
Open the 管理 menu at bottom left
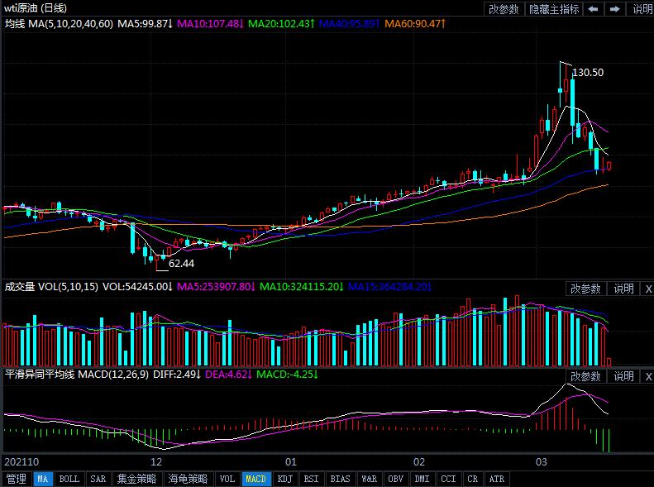point(16,479)
